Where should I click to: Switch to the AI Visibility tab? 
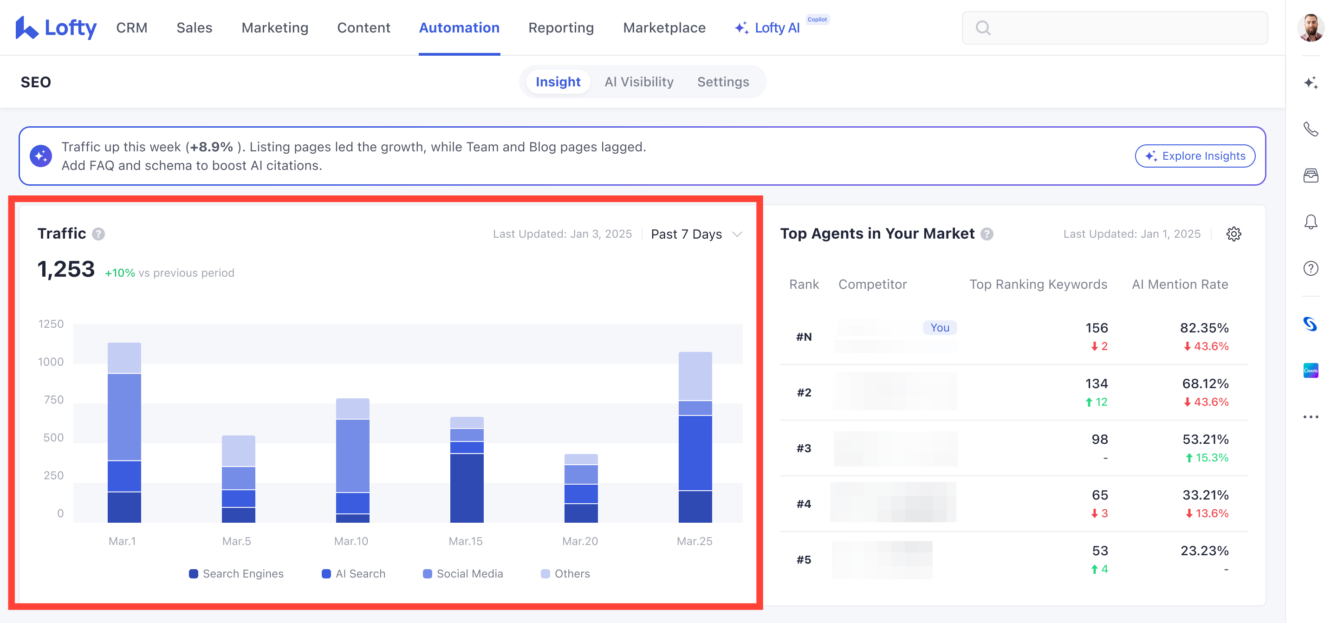pos(638,82)
